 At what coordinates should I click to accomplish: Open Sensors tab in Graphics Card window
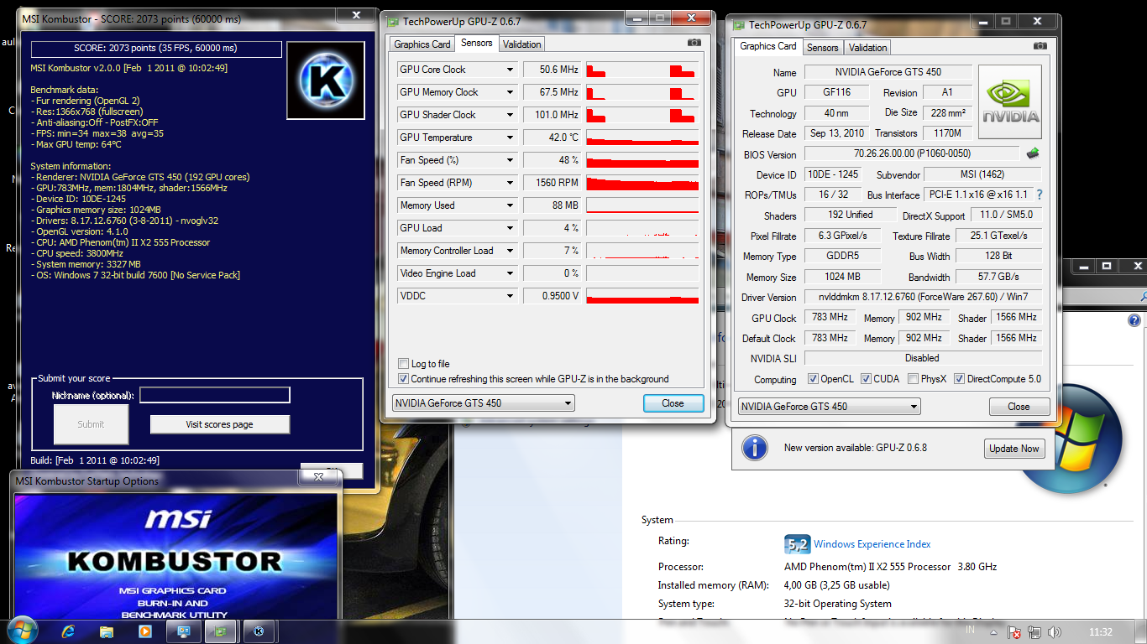[x=823, y=48]
